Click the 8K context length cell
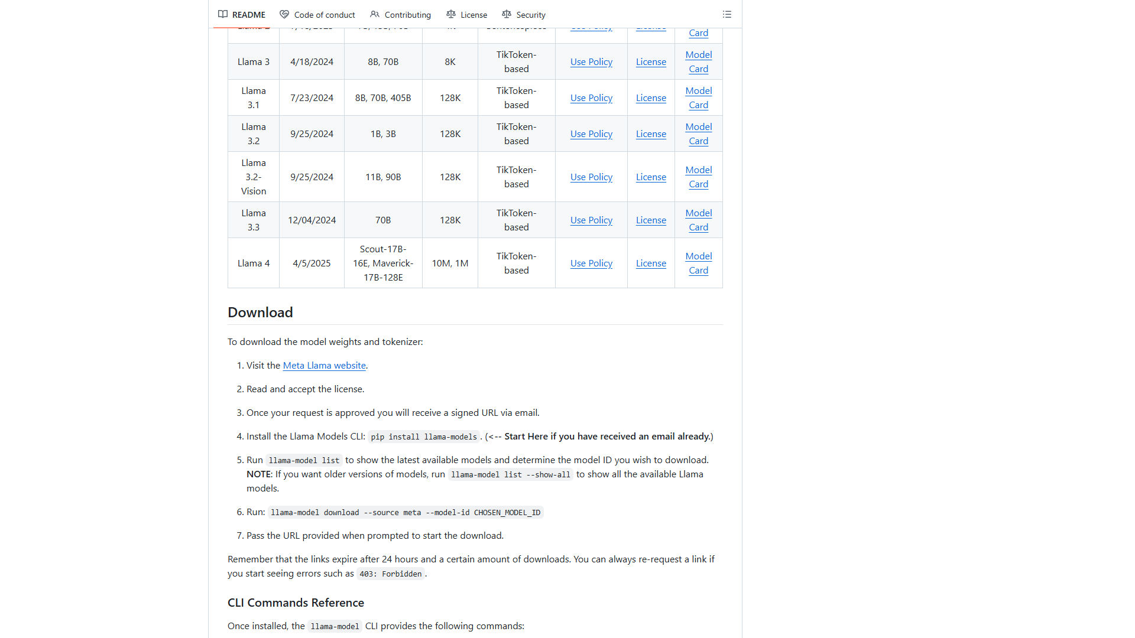The width and height of the screenshot is (1135, 638). point(450,61)
